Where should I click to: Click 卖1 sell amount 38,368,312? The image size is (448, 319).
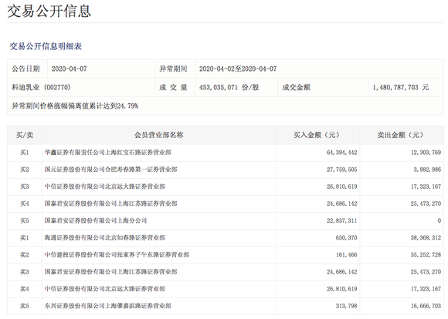coord(426,238)
